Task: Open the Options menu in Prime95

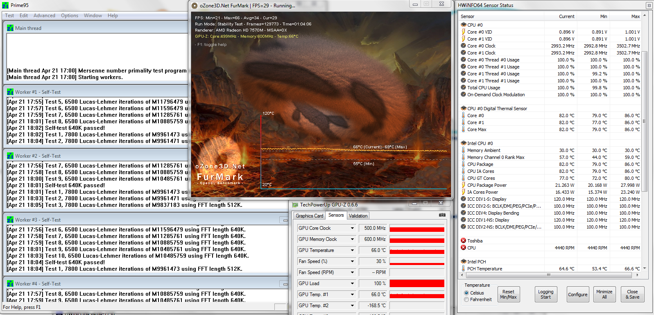Action: tap(70, 16)
